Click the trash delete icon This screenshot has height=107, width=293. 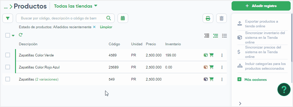222,18
